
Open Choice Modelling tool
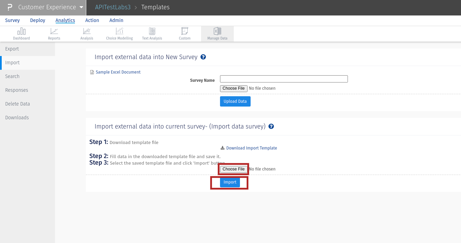coord(119,32)
